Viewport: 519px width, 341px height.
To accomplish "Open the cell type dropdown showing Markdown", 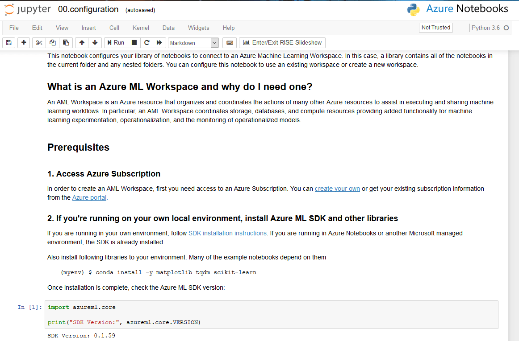I will click(193, 42).
